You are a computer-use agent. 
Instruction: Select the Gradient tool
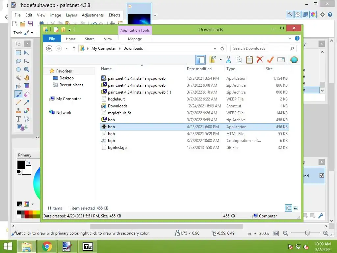(26, 86)
